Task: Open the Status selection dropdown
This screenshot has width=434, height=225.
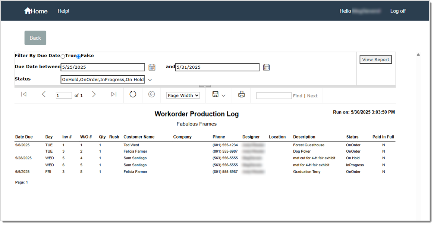Action: click(x=150, y=79)
